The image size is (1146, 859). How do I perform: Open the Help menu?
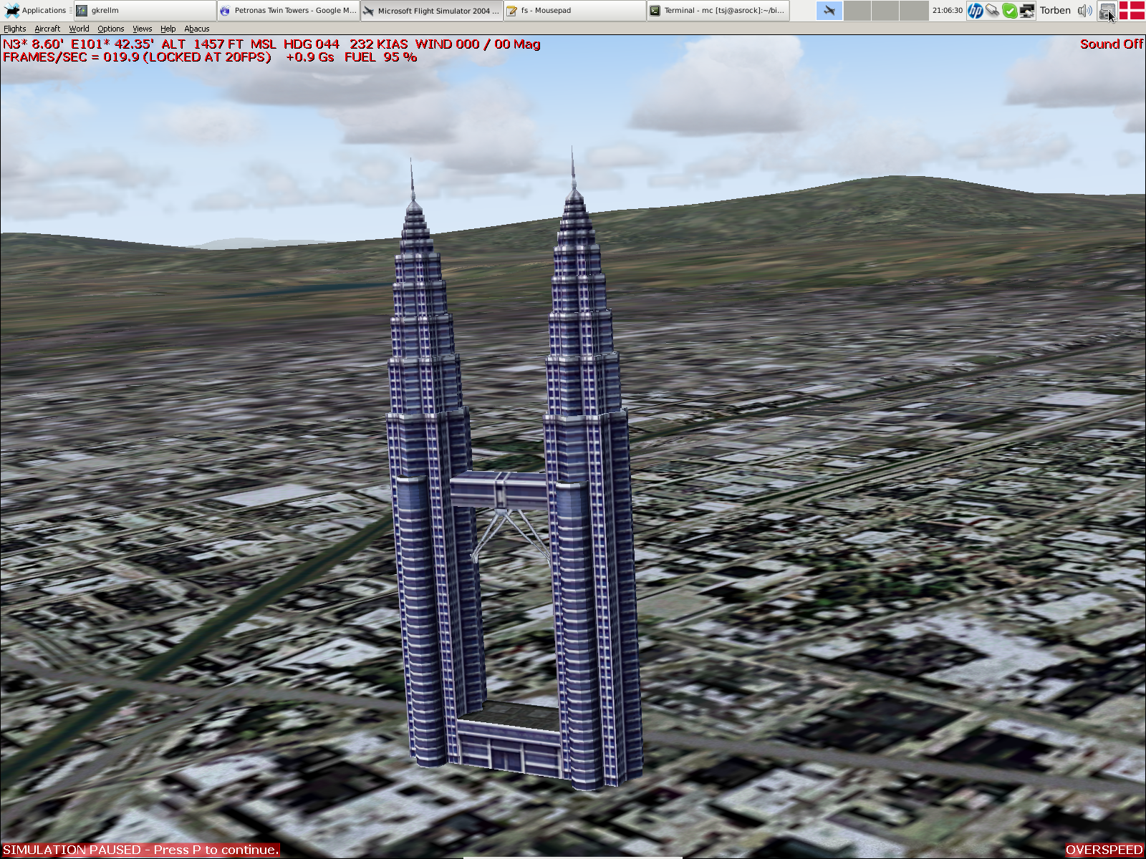click(168, 29)
